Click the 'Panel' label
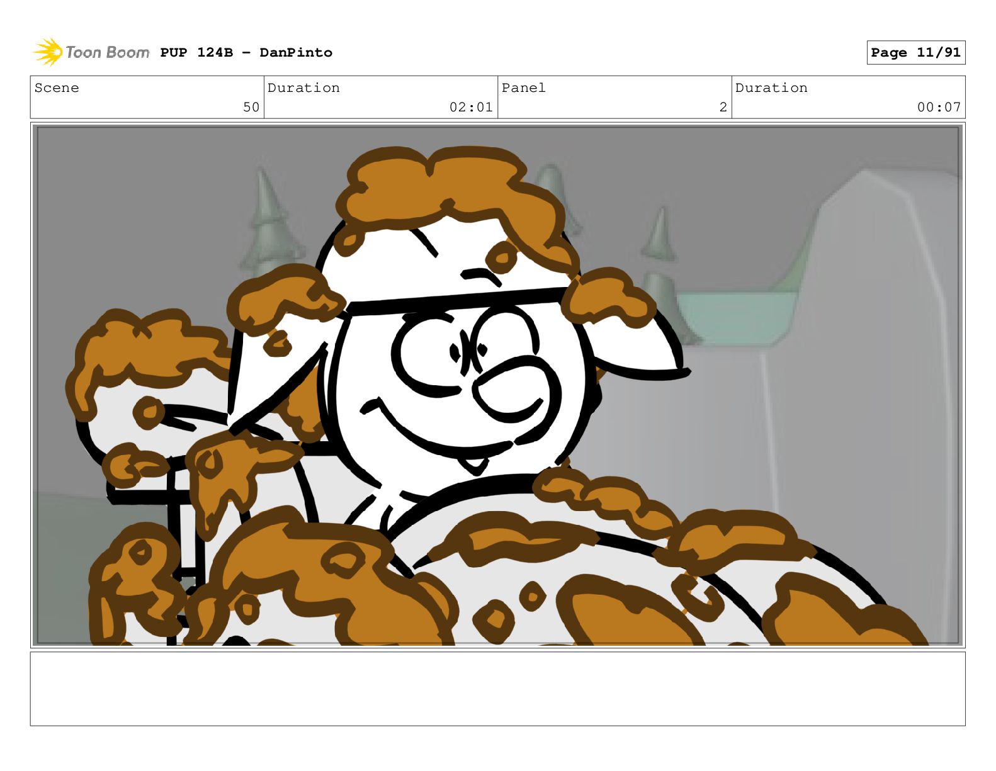 pos(523,87)
